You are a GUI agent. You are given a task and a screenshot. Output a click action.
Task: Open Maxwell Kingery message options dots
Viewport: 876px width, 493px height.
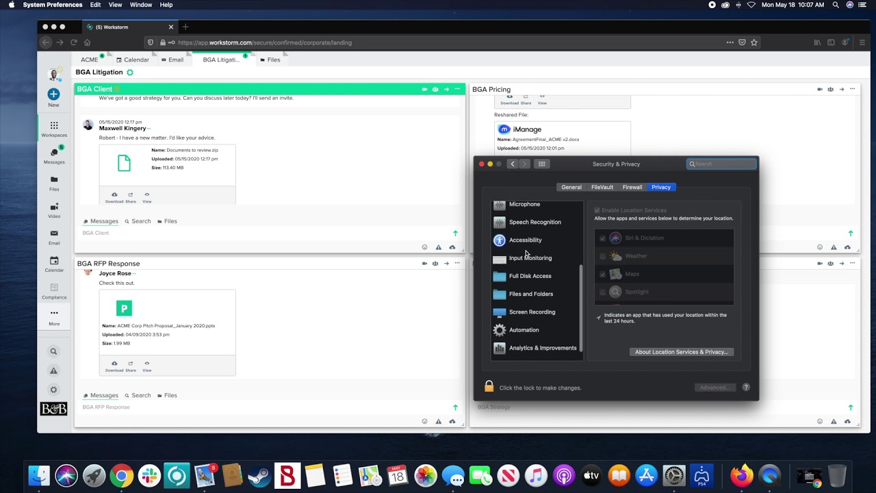tap(149, 129)
